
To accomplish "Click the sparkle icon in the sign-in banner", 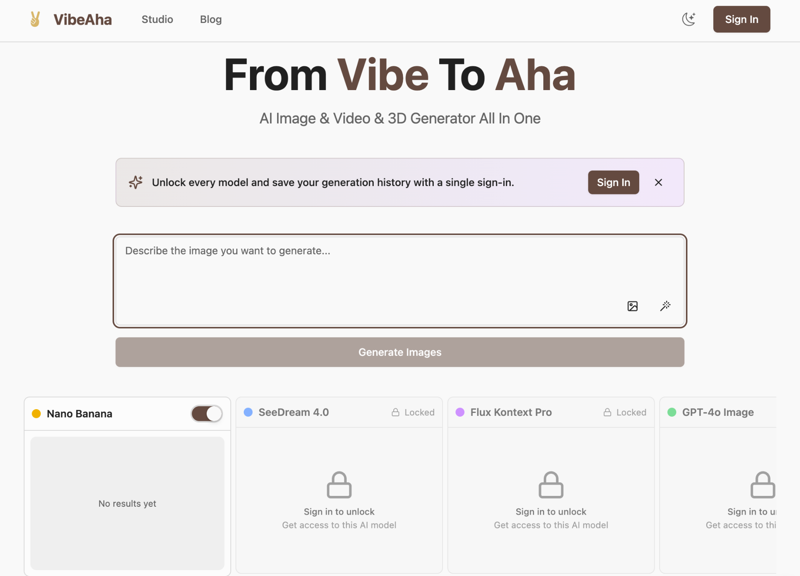I will tap(135, 182).
